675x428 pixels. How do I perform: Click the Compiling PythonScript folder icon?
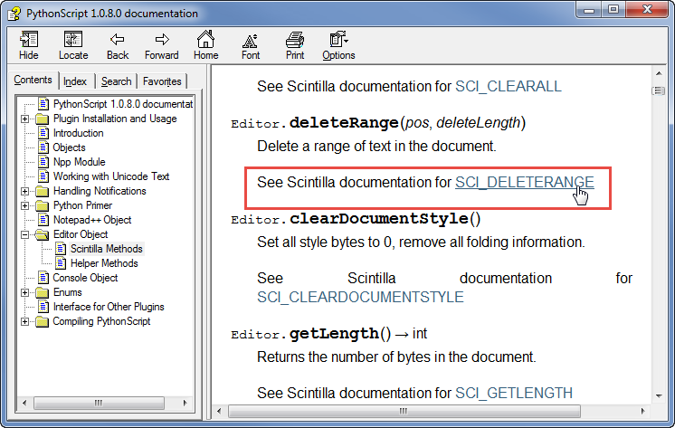coord(43,321)
